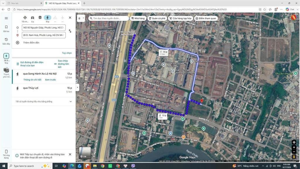
Task: Open the map layers (Lớp) thumbnail
Action: pos(85,153)
